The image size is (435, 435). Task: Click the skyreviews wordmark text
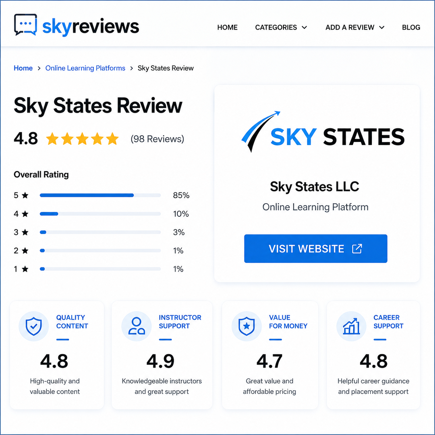click(91, 26)
